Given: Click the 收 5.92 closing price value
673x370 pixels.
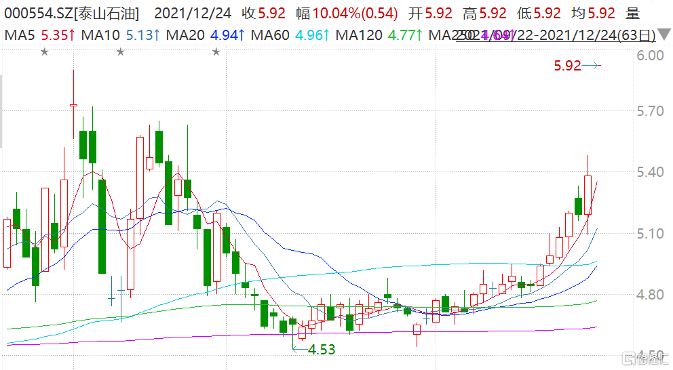Looking at the screenshot, I should click(259, 13).
